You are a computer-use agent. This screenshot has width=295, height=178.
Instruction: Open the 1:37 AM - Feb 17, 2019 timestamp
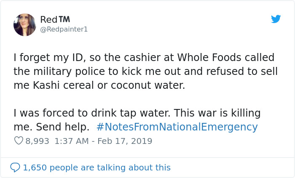point(103,141)
